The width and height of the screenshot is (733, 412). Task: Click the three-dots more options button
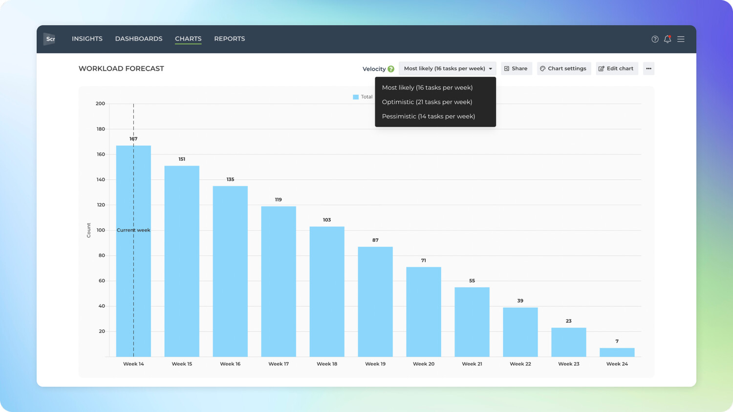click(648, 68)
